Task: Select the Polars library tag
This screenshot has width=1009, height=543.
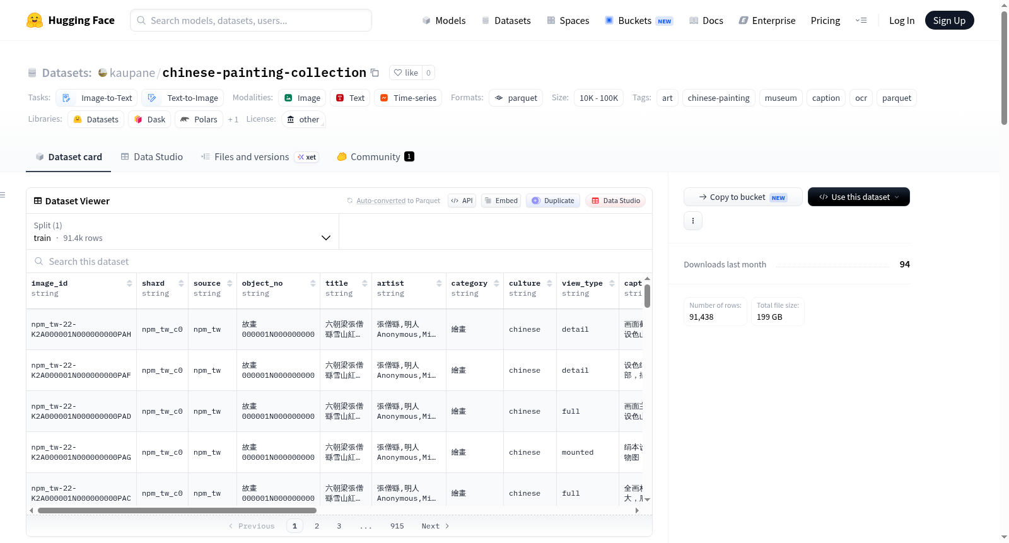Action: click(x=199, y=119)
